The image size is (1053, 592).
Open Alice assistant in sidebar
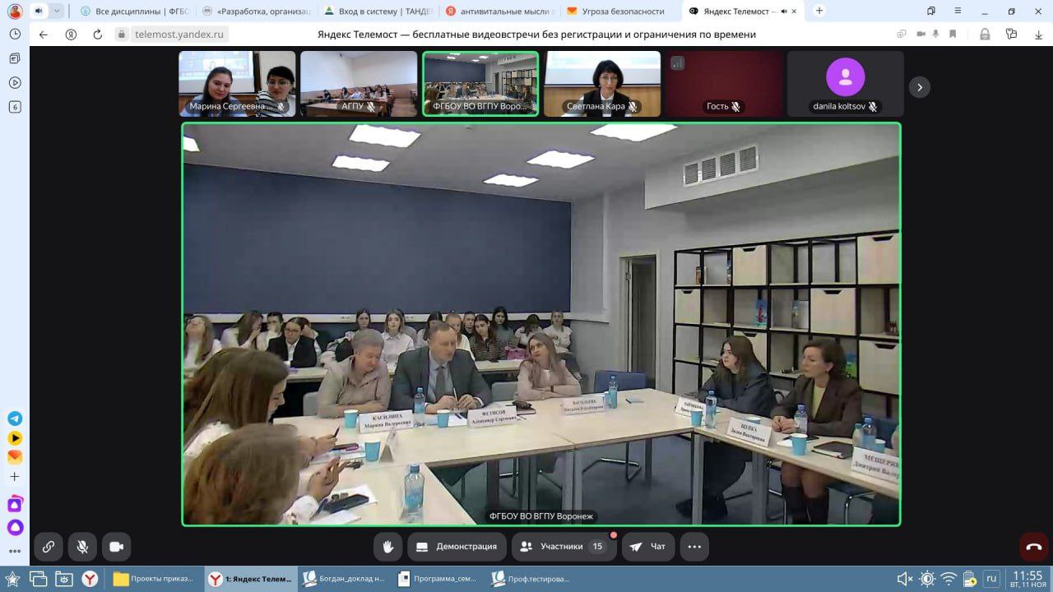(x=15, y=527)
